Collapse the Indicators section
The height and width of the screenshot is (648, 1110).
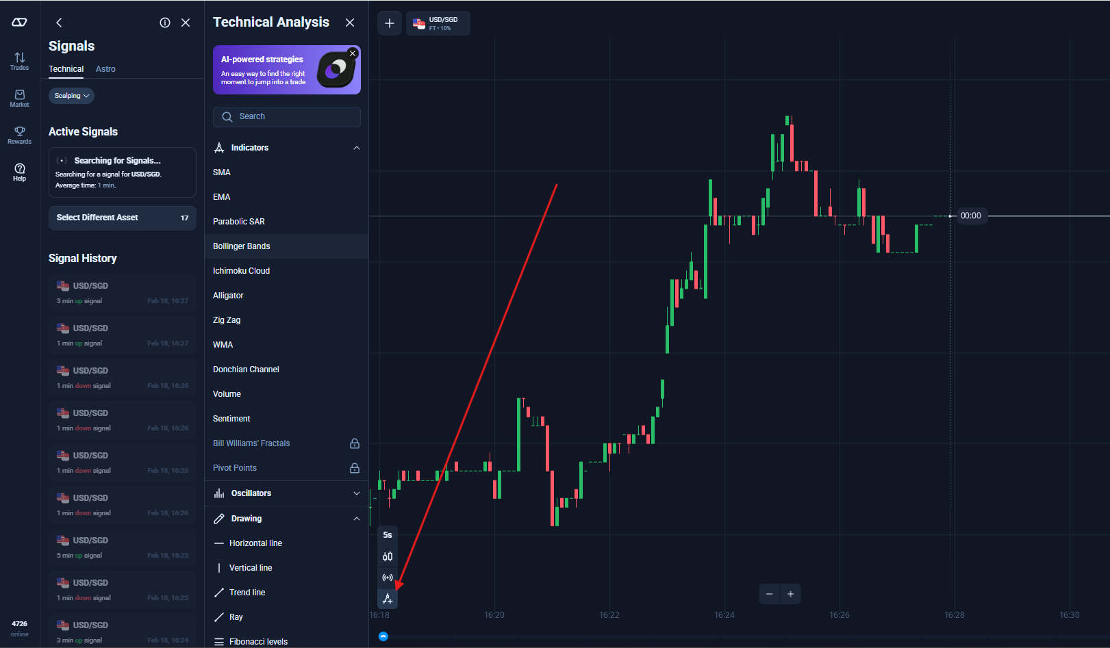(286, 148)
